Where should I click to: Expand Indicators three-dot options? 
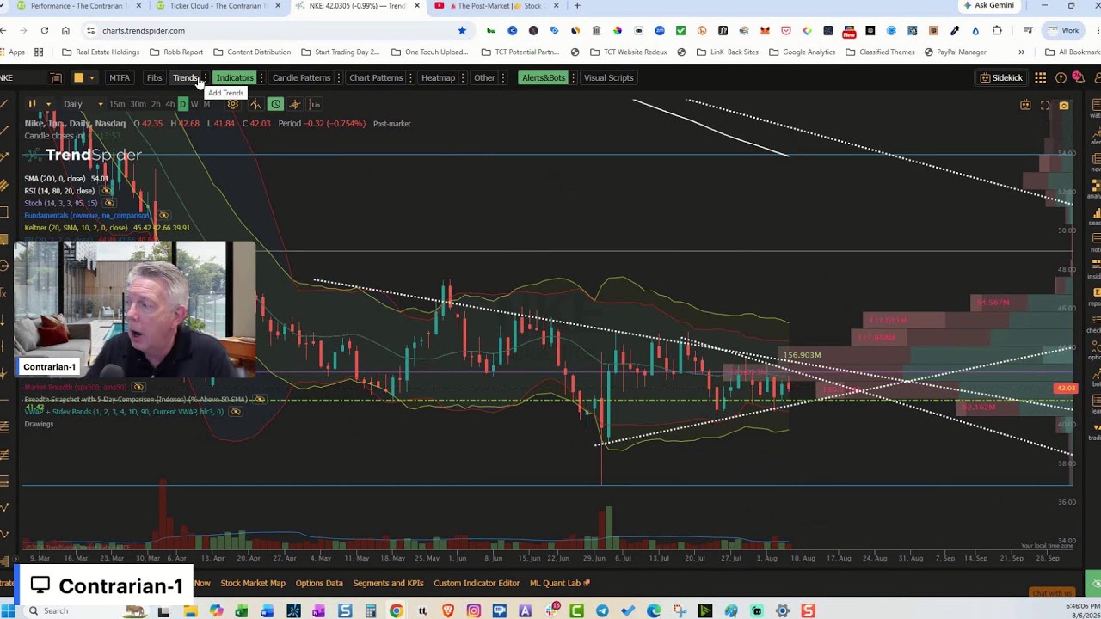click(261, 77)
